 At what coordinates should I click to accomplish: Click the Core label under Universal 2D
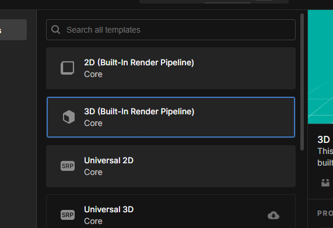click(93, 172)
